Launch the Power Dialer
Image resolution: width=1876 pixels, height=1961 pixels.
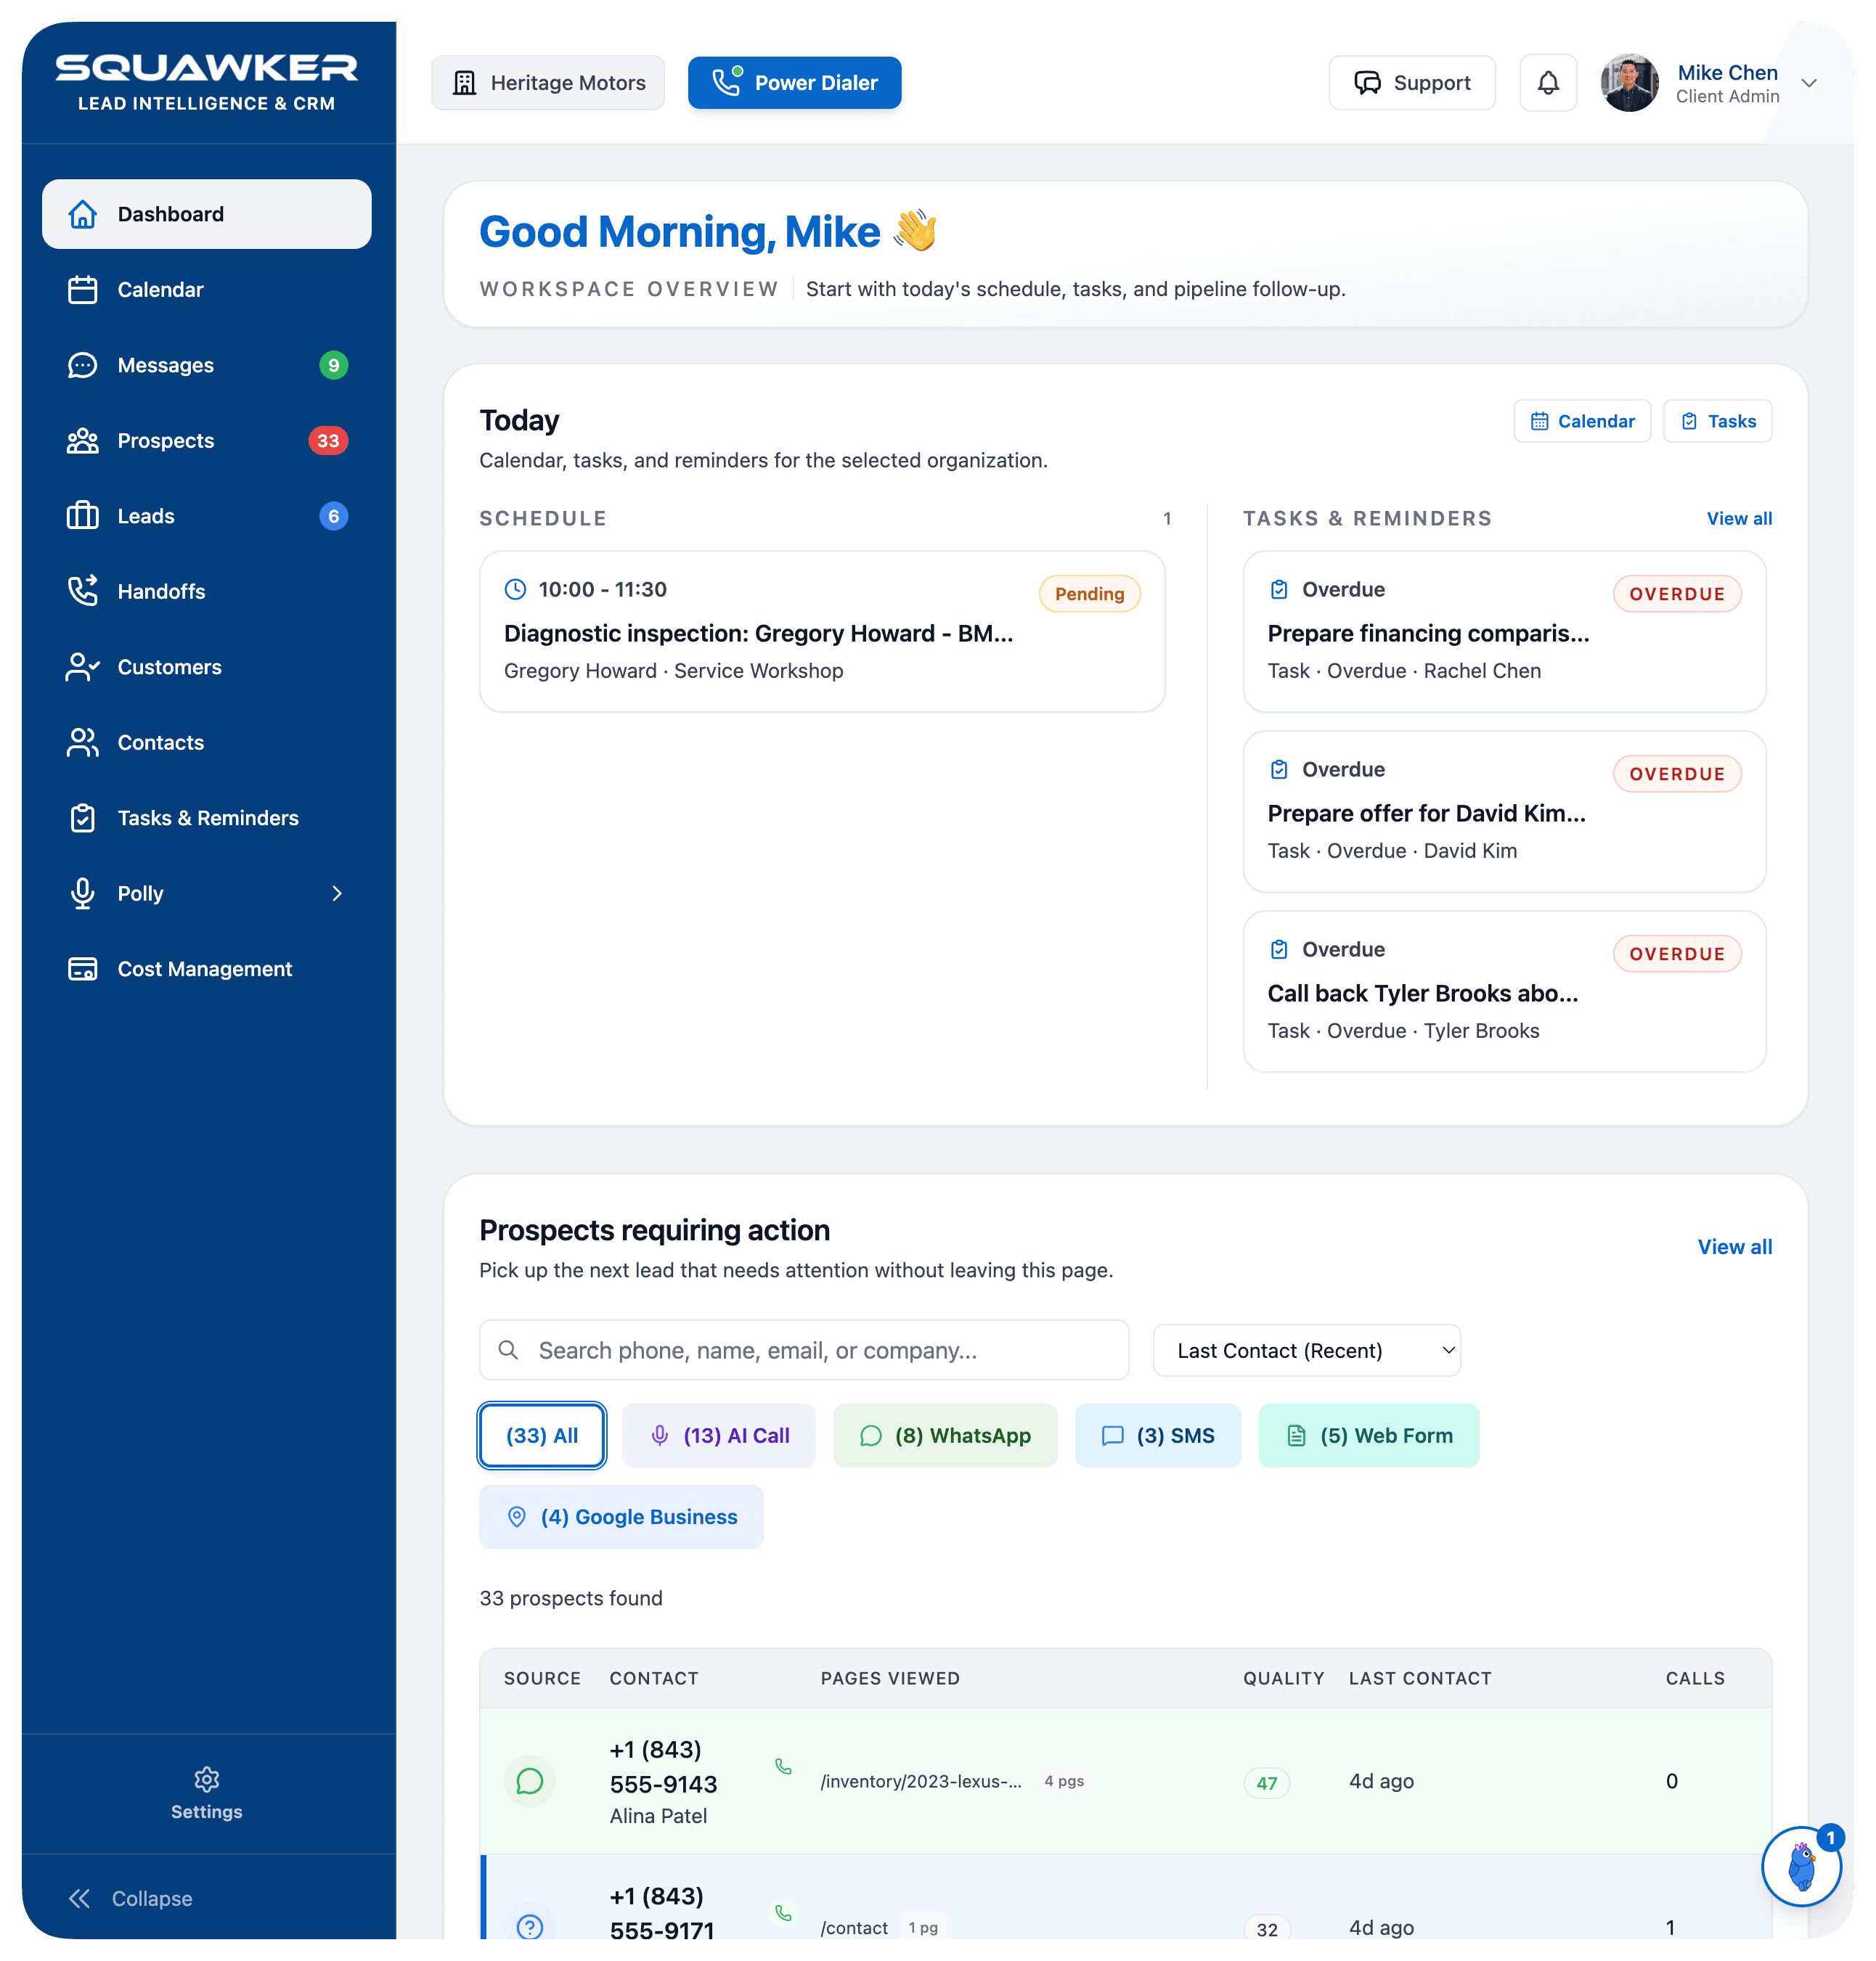794,83
